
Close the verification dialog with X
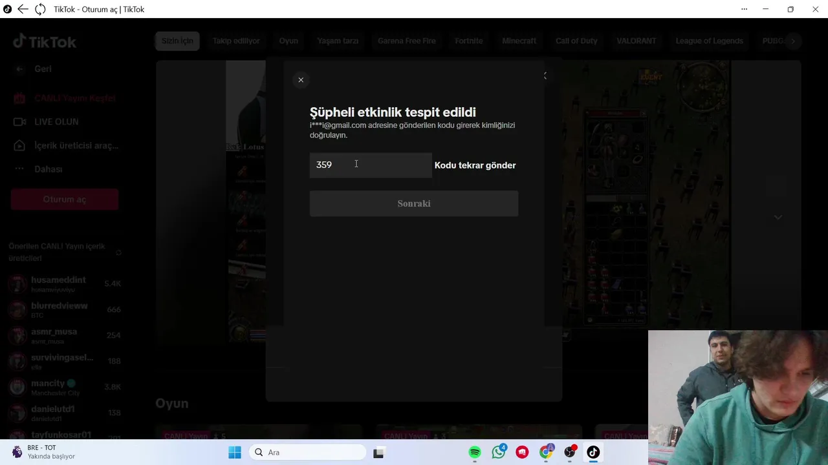pyautogui.click(x=301, y=80)
